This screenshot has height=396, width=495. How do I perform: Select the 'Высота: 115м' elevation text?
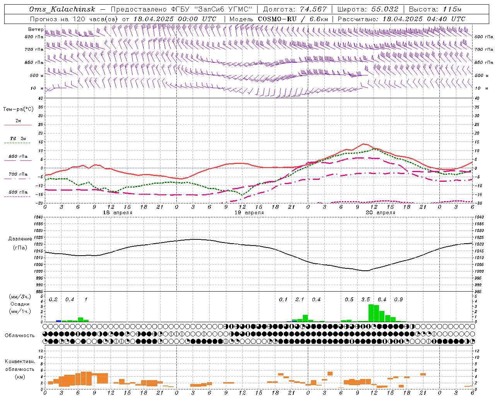435,9
